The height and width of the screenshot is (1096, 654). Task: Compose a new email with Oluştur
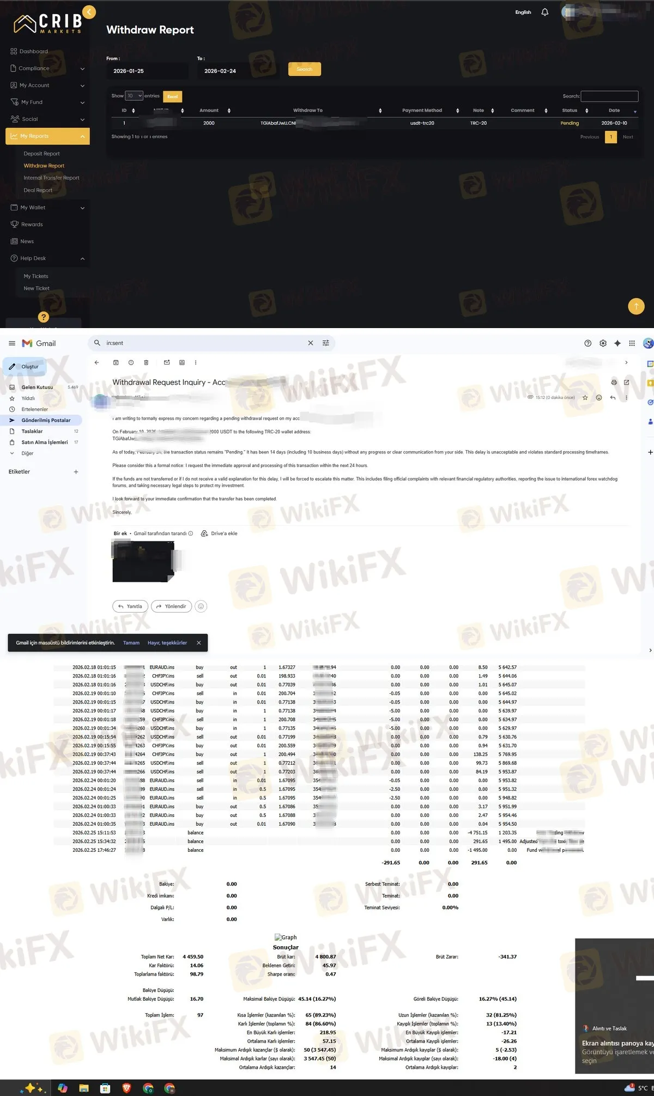25,367
